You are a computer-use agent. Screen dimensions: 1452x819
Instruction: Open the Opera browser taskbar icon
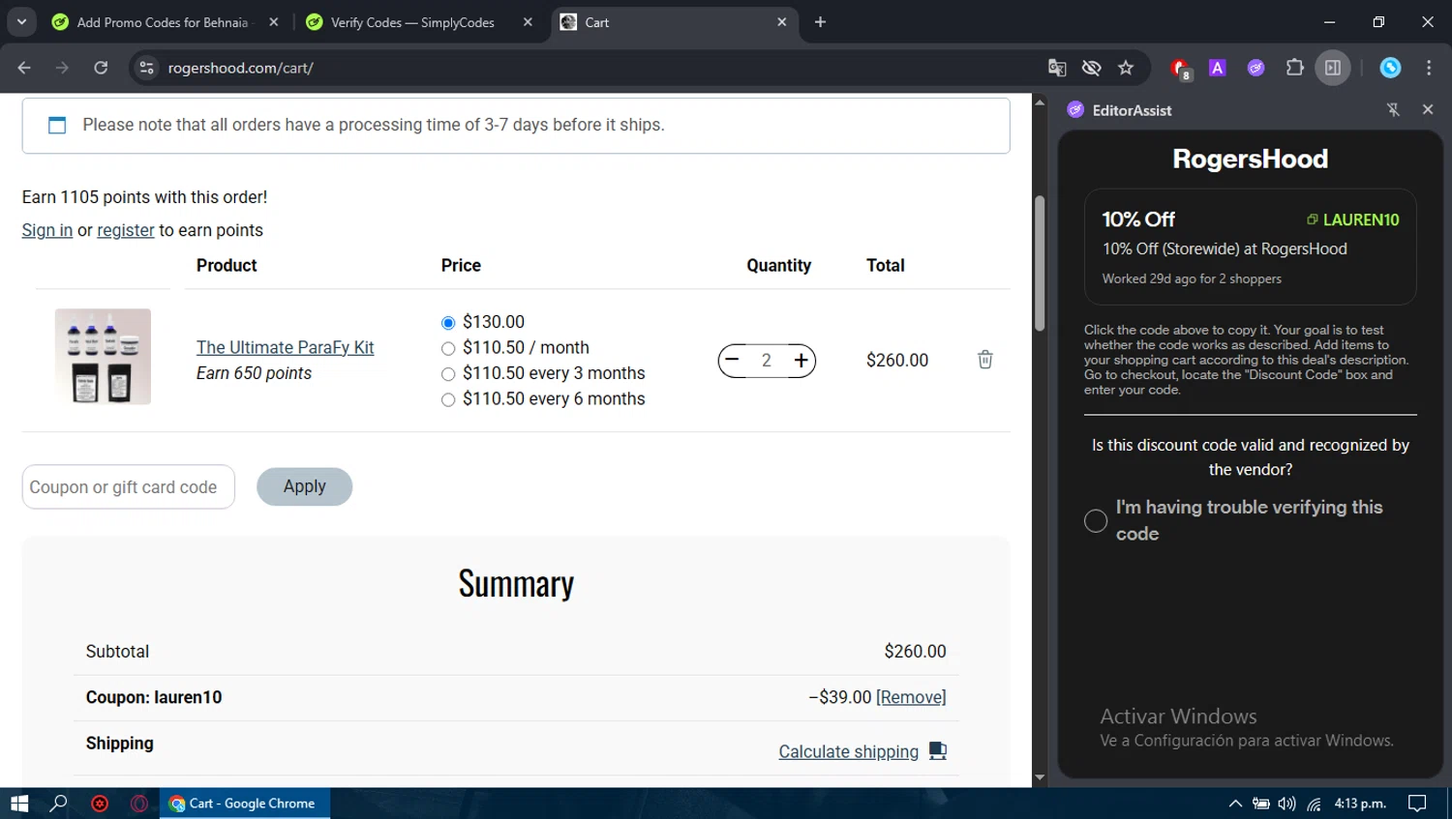pyautogui.click(x=139, y=804)
